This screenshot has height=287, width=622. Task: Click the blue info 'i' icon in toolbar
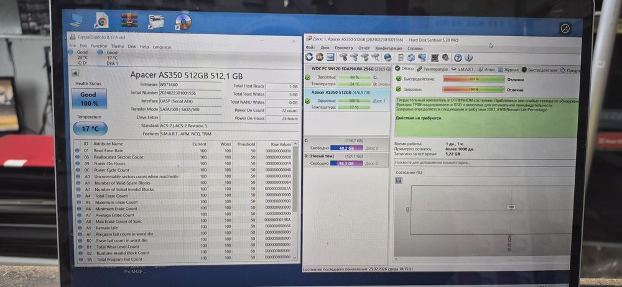tap(468, 58)
